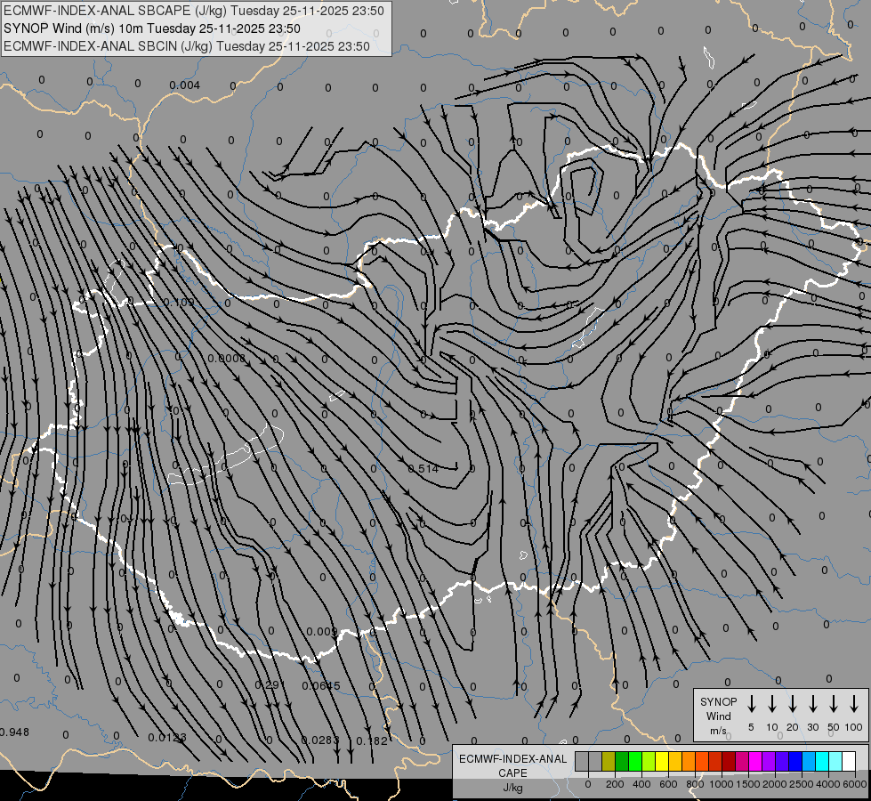Click the 5 m/s wind arrow symbol
This screenshot has width=871, height=801.
(x=751, y=704)
